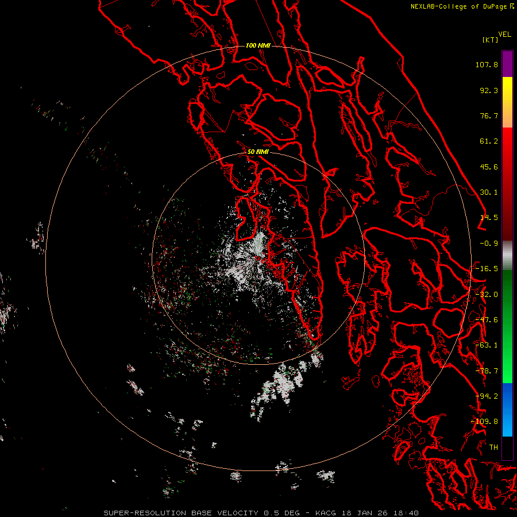Click the 30.1 velocity scale value
The image size is (517, 517).
[489, 192]
